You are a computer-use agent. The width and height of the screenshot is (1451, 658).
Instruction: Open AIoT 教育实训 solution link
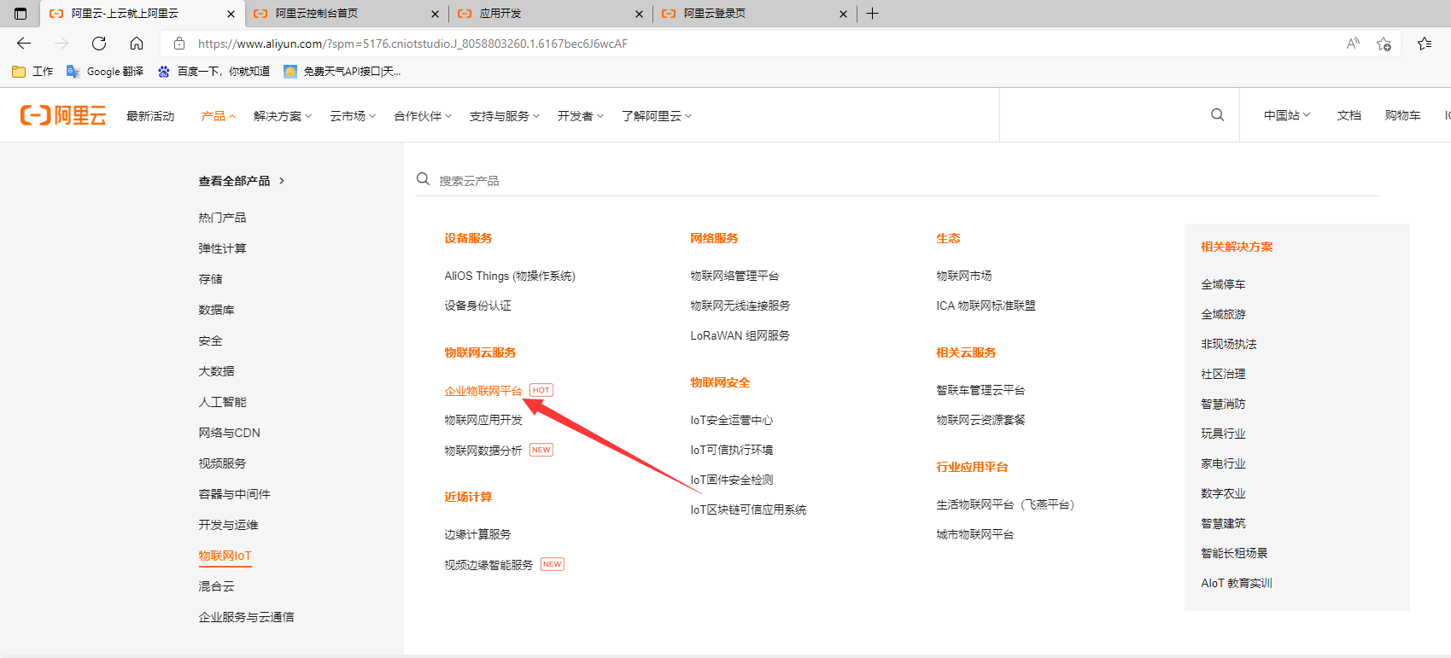coord(1237,583)
